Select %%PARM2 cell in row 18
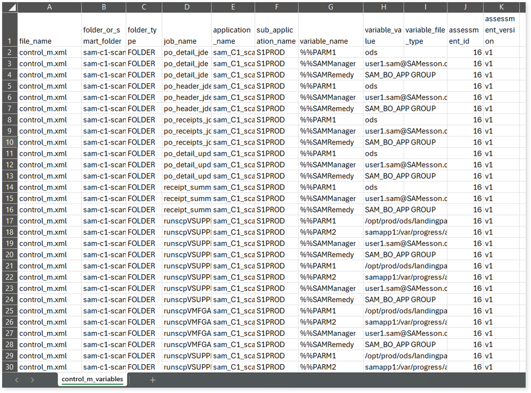 (331, 232)
